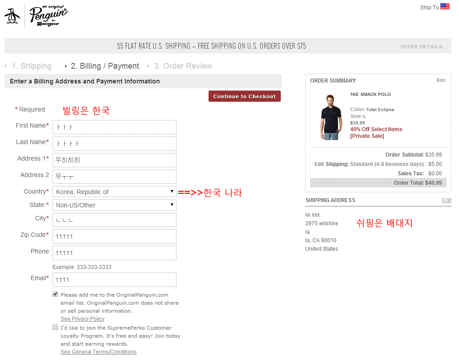Check the SupremePerks loyalty program checkbox
This screenshot has height=364, width=459.
click(x=55, y=327)
